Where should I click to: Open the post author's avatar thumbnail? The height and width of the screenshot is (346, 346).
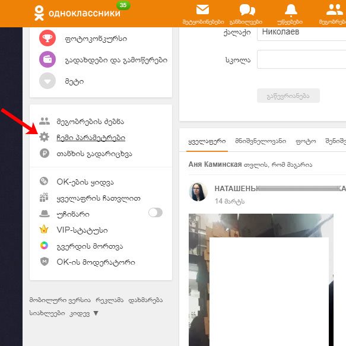(198, 192)
